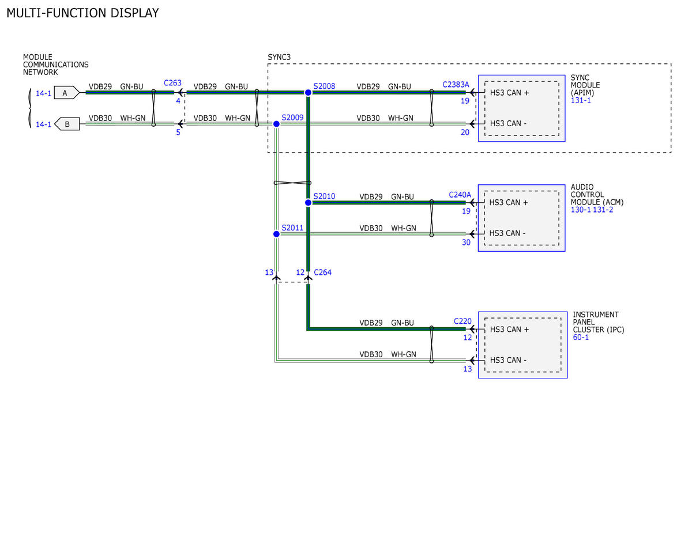The height and width of the screenshot is (534, 692).
Task: Click the C220 connector label
Action: tap(462, 321)
